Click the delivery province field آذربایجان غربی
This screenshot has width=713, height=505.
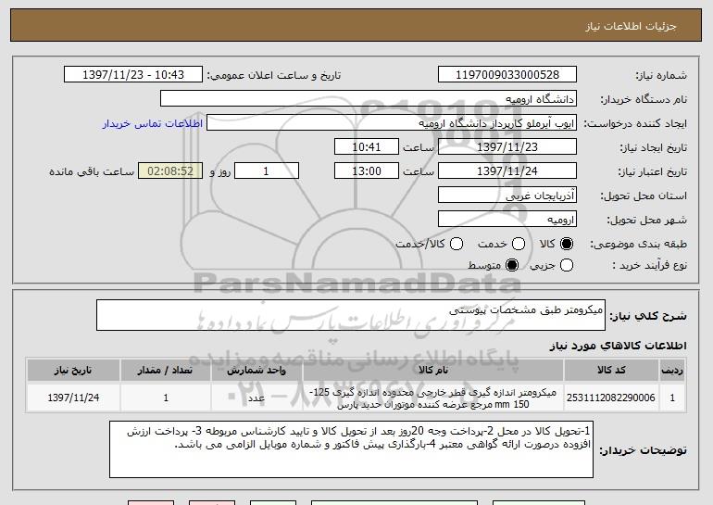(507, 196)
